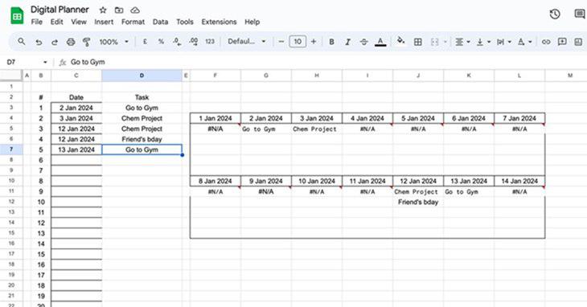The width and height of the screenshot is (587, 307).
Task: Open the name box dropdown for D7
Action: 45,62
